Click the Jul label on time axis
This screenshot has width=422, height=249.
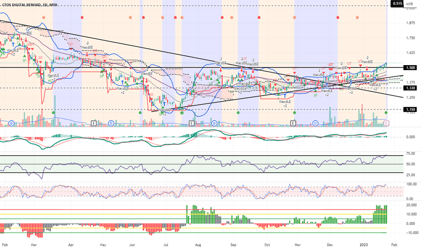(x=166, y=245)
